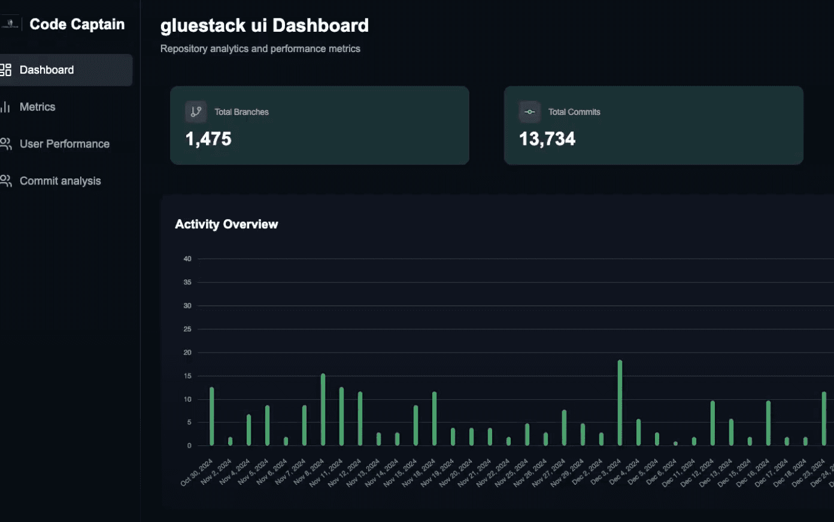
Task: Click the Metrics bar-chart icon in sidebar
Action: [x=5, y=107]
